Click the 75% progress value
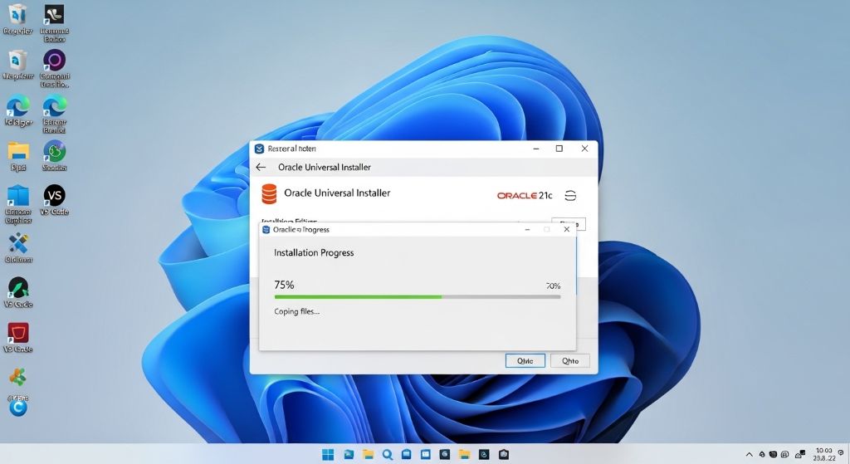 284,285
